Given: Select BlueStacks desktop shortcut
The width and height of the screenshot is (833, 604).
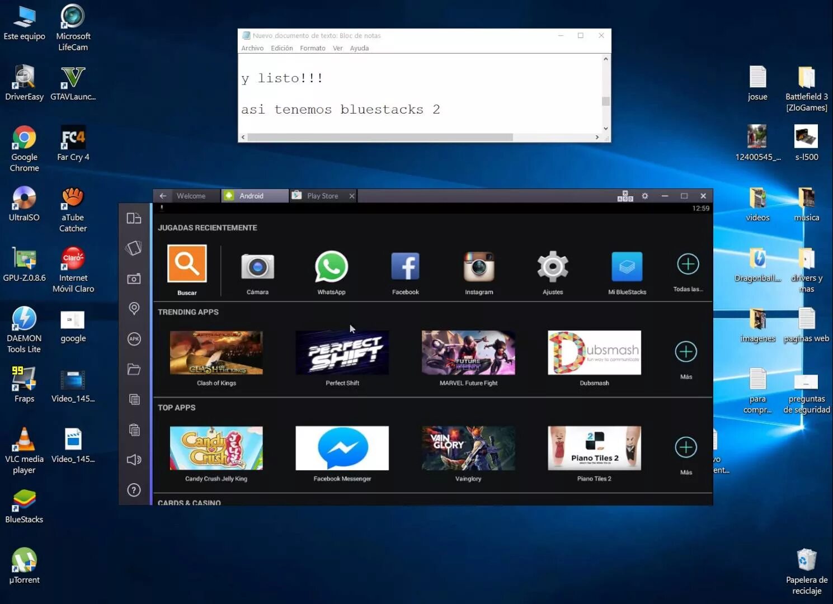Looking at the screenshot, I should click(24, 506).
